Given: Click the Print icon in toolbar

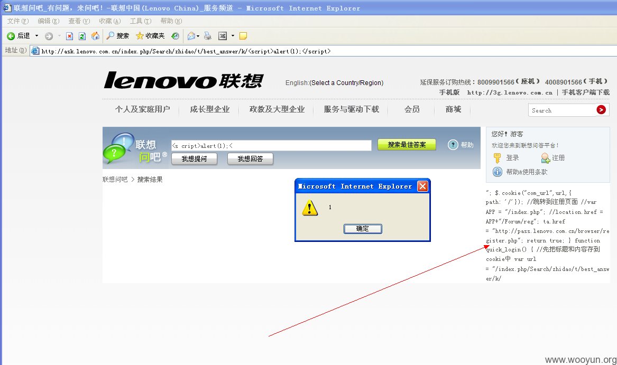Looking at the screenshot, I should pyautogui.click(x=208, y=36).
